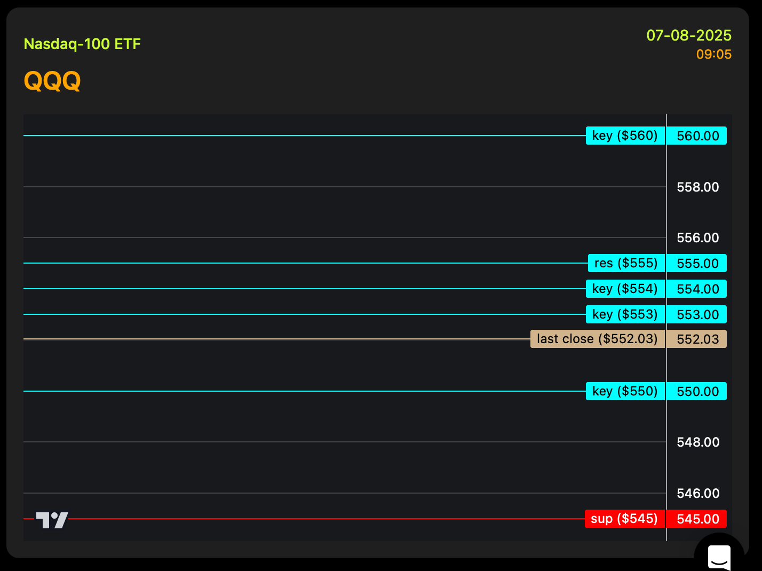Screen dimensions: 762x571
Task: Select the key ($554) level label
Action: point(625,289)
